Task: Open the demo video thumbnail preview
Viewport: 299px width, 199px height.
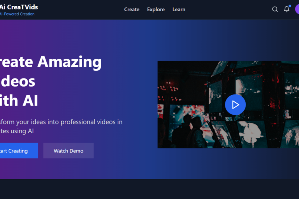Action: [235, 105]
